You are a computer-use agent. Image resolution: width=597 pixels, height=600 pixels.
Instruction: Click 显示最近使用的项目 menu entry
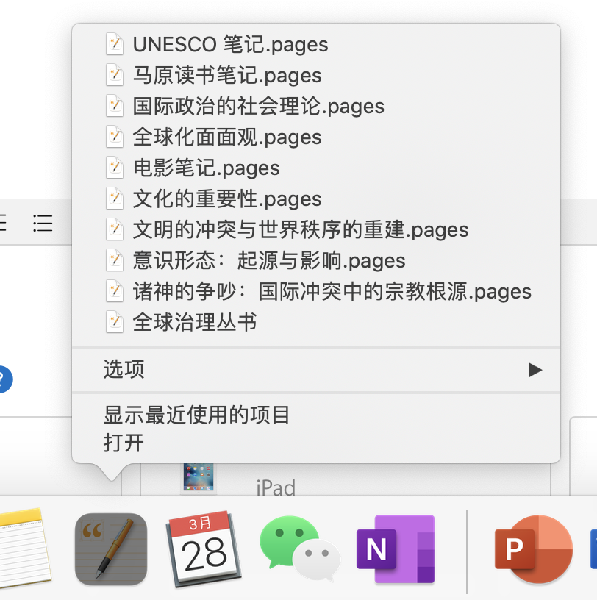316,415
